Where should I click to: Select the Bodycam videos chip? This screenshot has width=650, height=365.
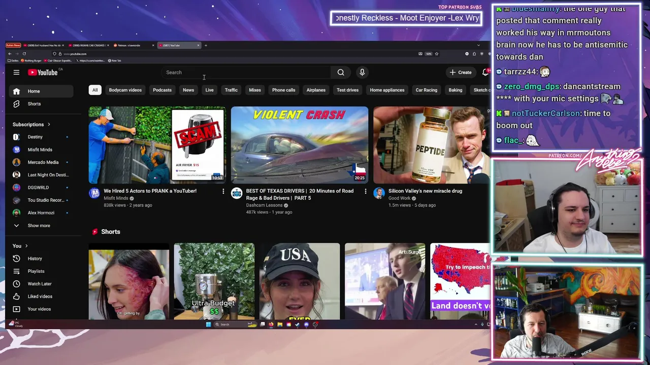125,90
